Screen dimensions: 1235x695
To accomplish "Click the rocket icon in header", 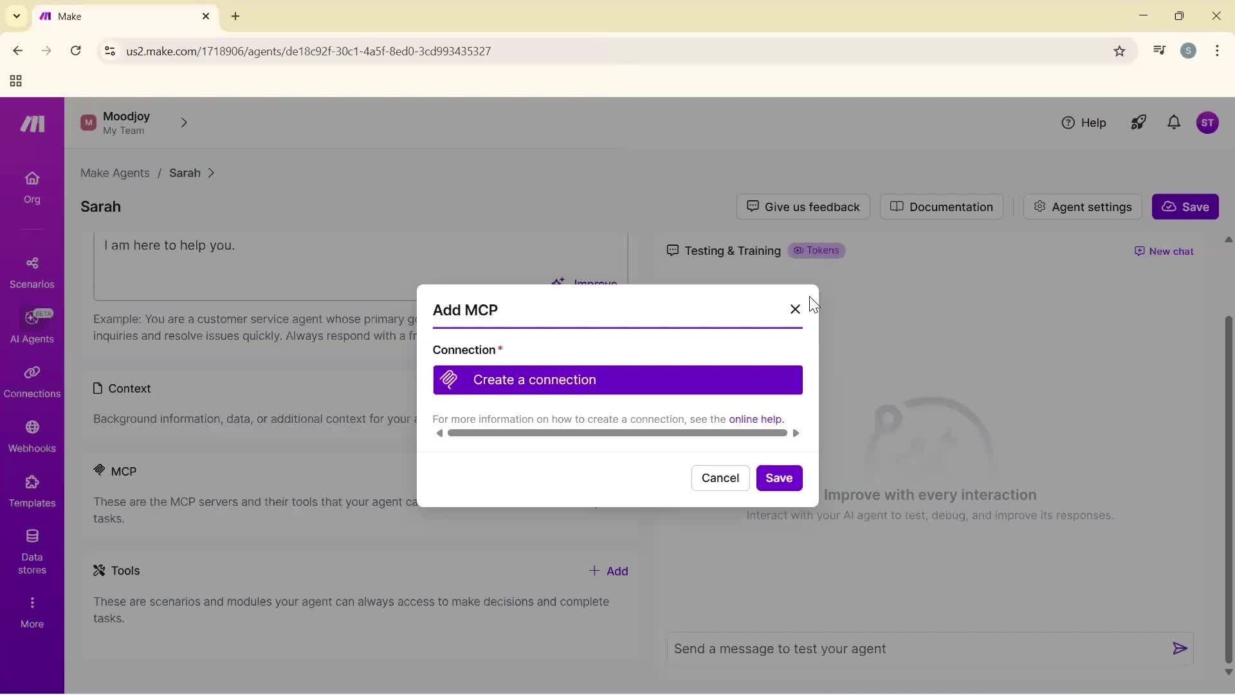I will click(1139, 123).
